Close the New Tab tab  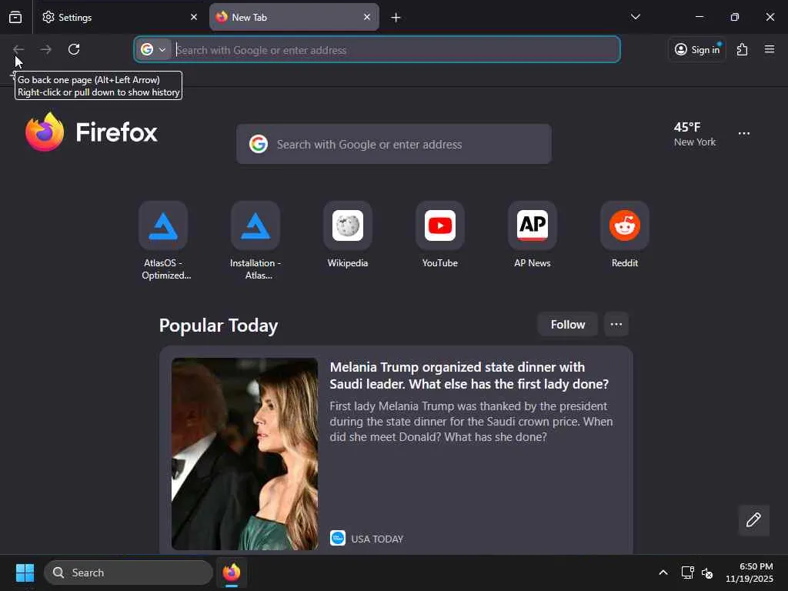click(x=367, y=17)
